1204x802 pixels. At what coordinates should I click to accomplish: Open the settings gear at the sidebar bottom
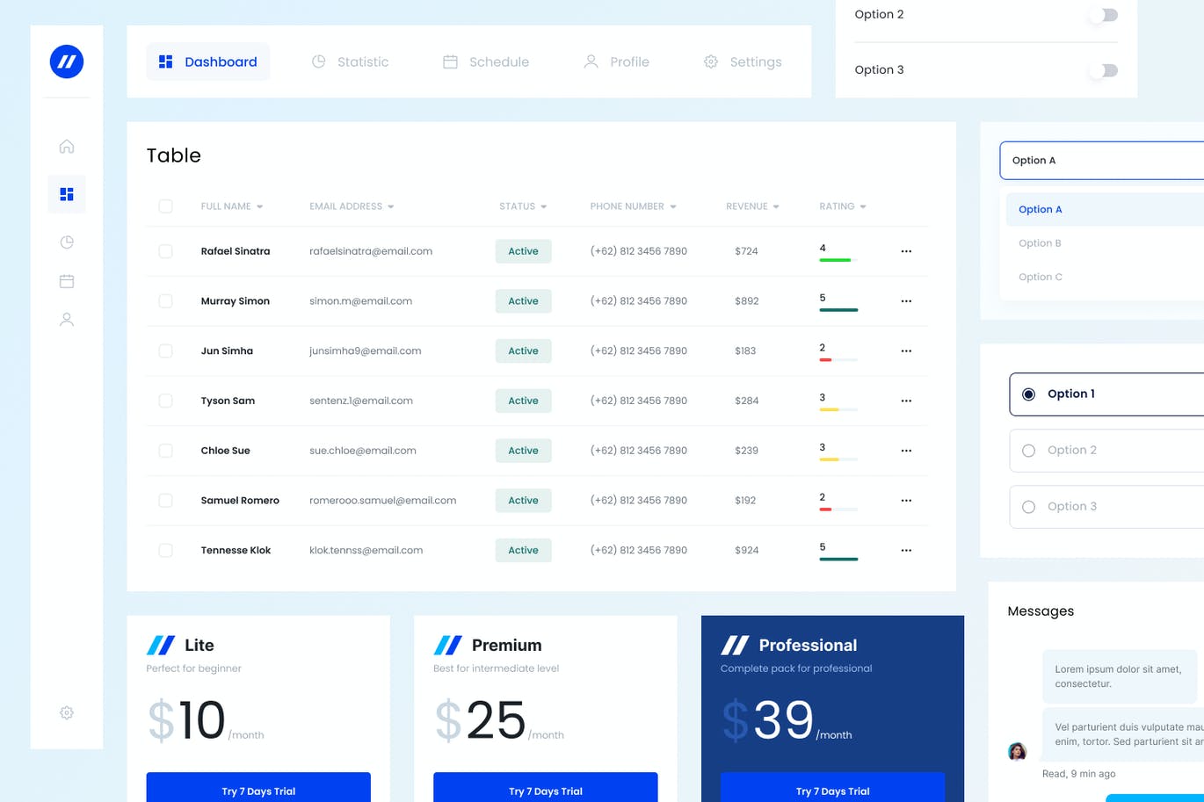pyautogui.click(x=67, y=713)
